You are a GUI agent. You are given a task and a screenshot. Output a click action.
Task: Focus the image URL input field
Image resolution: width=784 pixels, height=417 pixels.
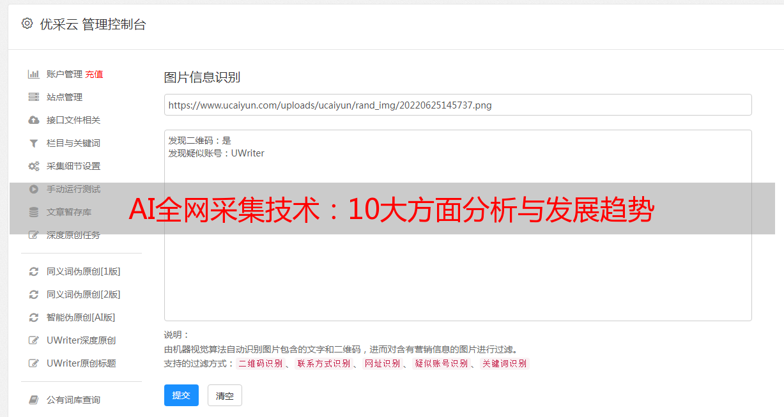click(457, 105)
